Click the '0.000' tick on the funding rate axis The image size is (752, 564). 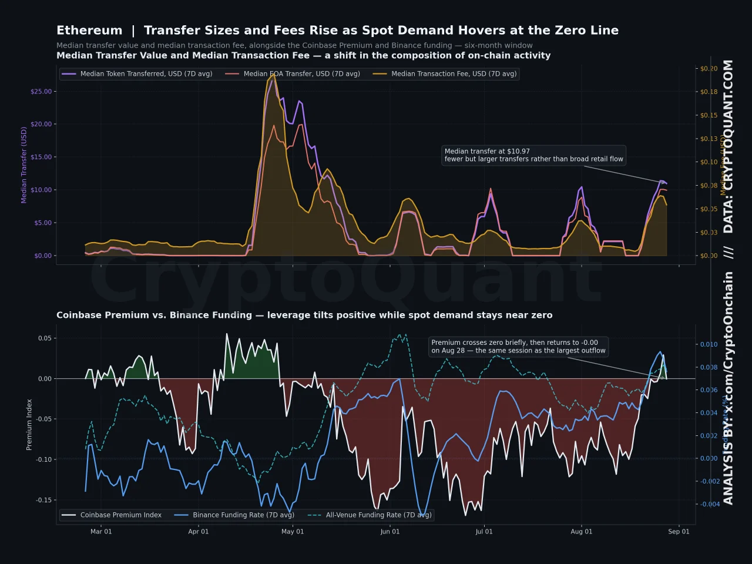point(709,459)
